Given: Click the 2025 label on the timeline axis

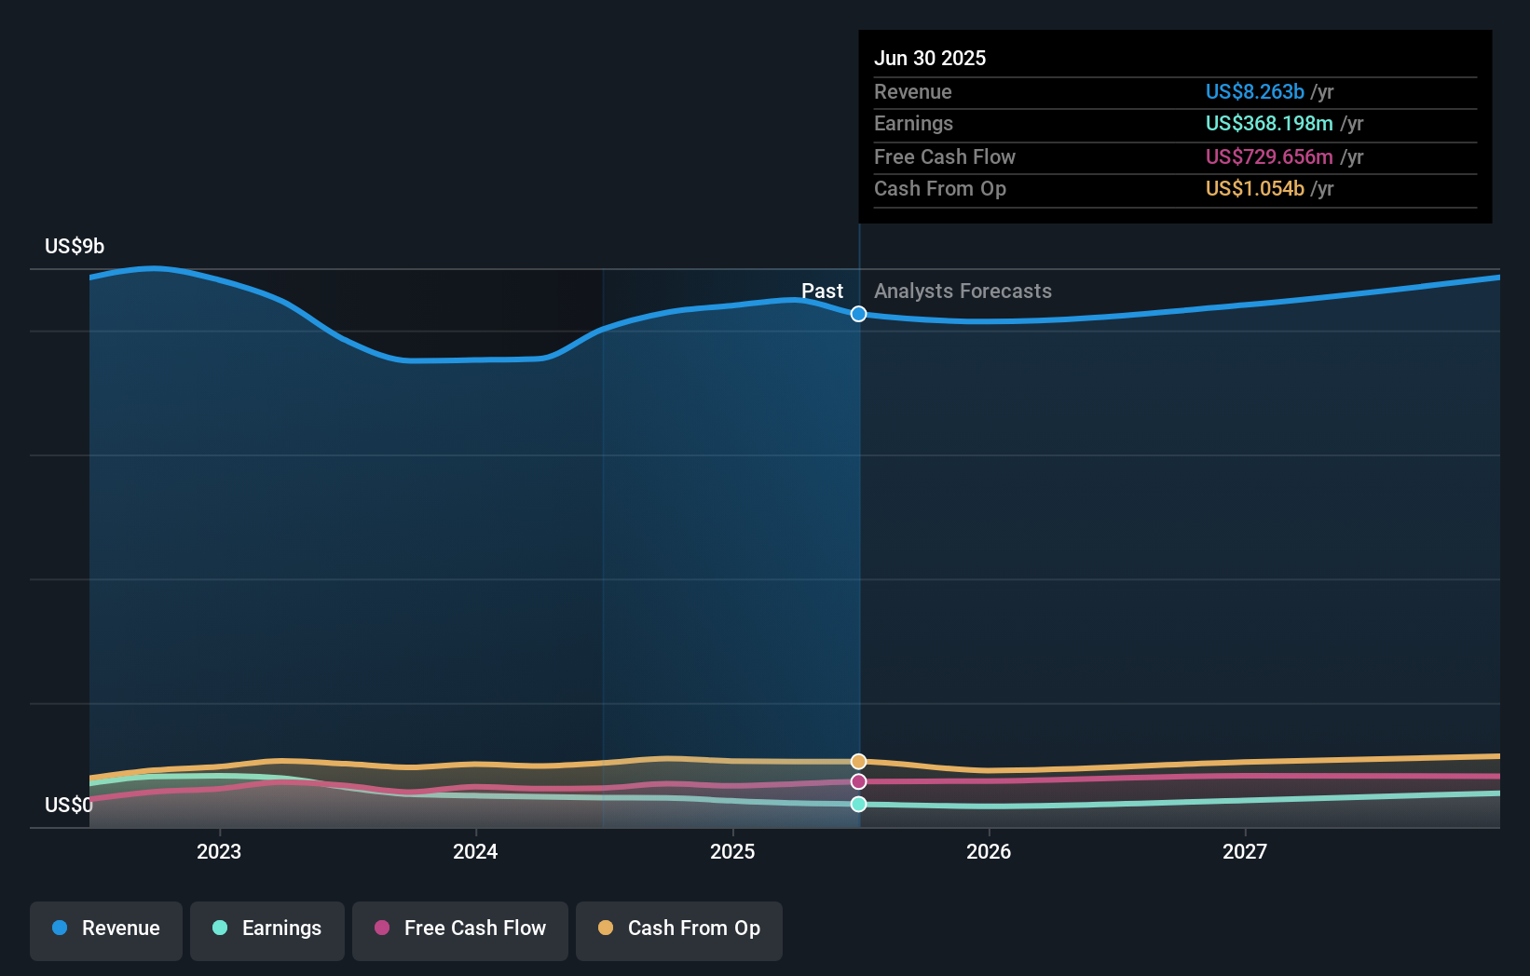Looking at the screenshot, I should (732, 851).
